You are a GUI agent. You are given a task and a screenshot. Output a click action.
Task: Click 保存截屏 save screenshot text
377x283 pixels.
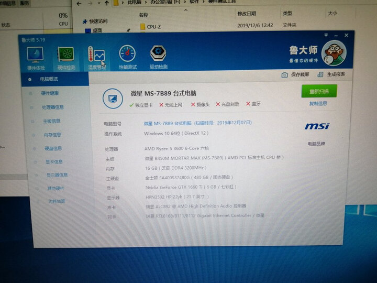pyautogui.click(x=300, y=74)
